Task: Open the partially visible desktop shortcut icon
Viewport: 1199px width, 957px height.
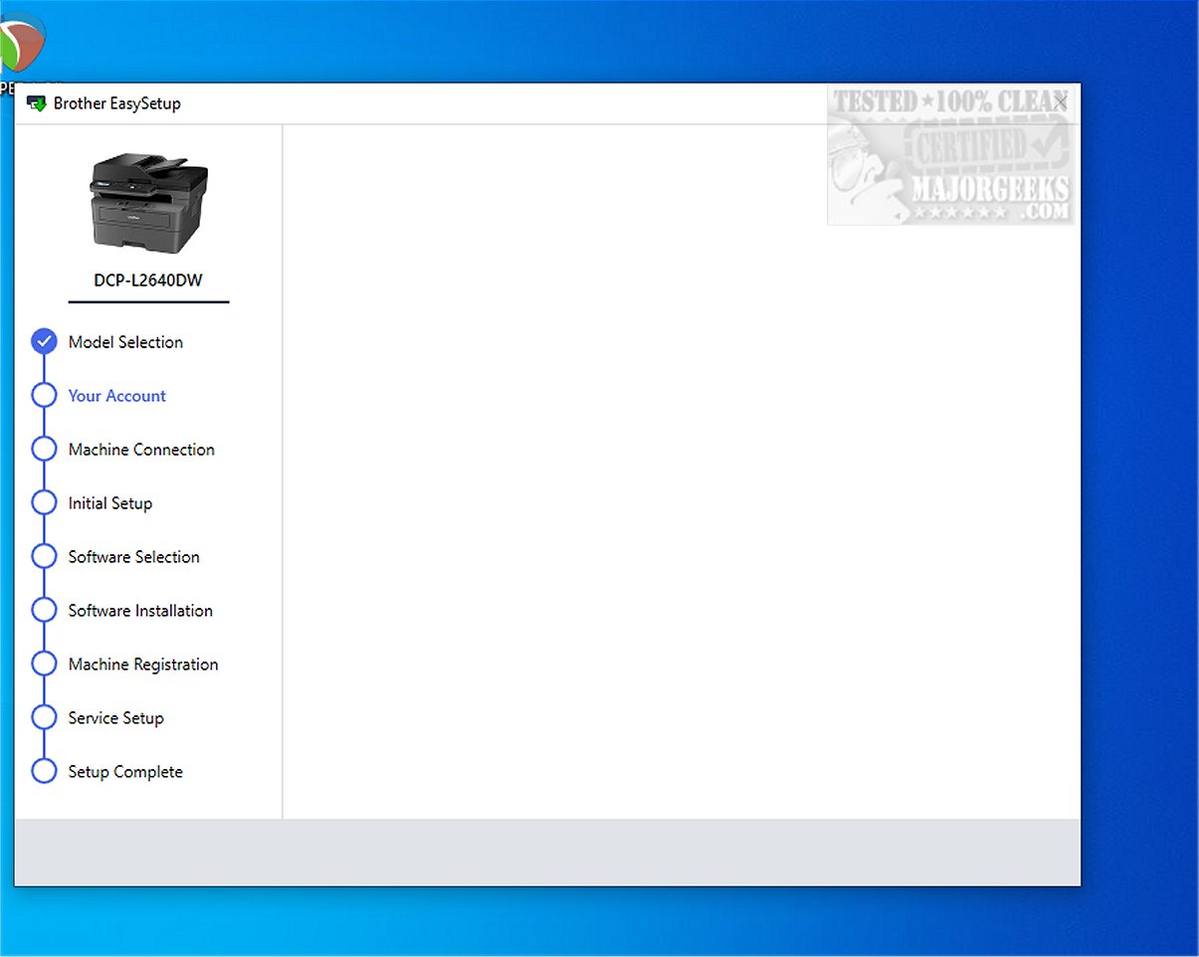Action: point(22,45)
